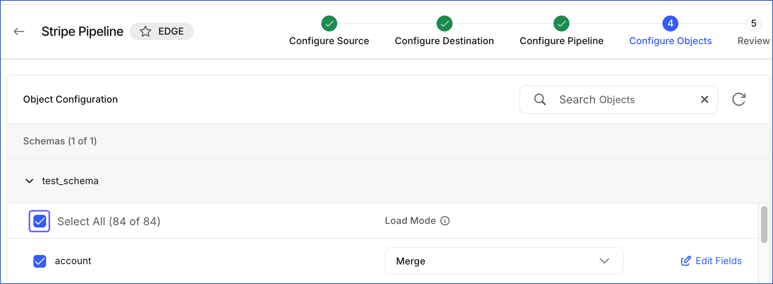This screenshot has width=773, height=284.
Task: Select the Configure Objects step label
Action: pos(670,41)
